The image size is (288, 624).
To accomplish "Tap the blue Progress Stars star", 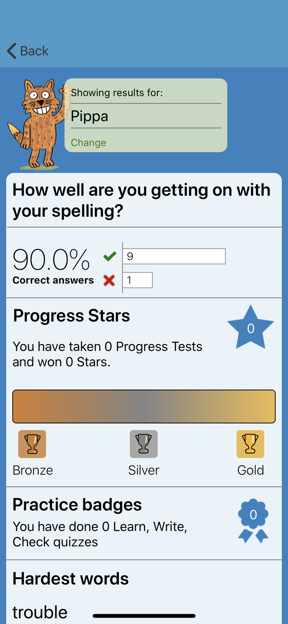I will 250,328.
